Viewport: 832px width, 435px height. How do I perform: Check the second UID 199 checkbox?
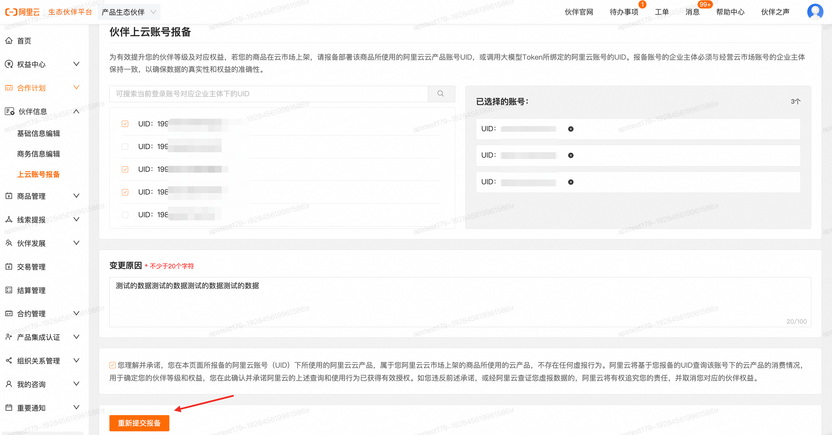(125, 147)
